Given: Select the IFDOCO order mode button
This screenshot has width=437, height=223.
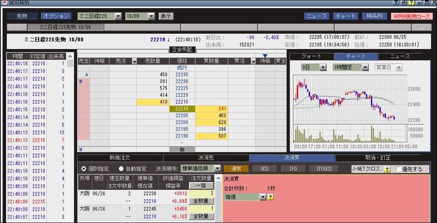Looking at the screenshot, I should tap(325, 168).
